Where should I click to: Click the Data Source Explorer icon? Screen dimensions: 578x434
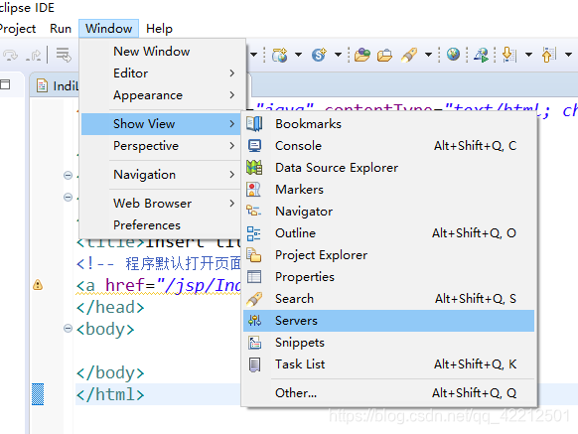pyautogui.click(x=254, y=168)
